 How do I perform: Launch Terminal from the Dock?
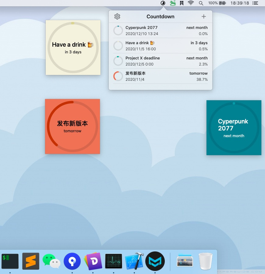[x=10, y=261]
